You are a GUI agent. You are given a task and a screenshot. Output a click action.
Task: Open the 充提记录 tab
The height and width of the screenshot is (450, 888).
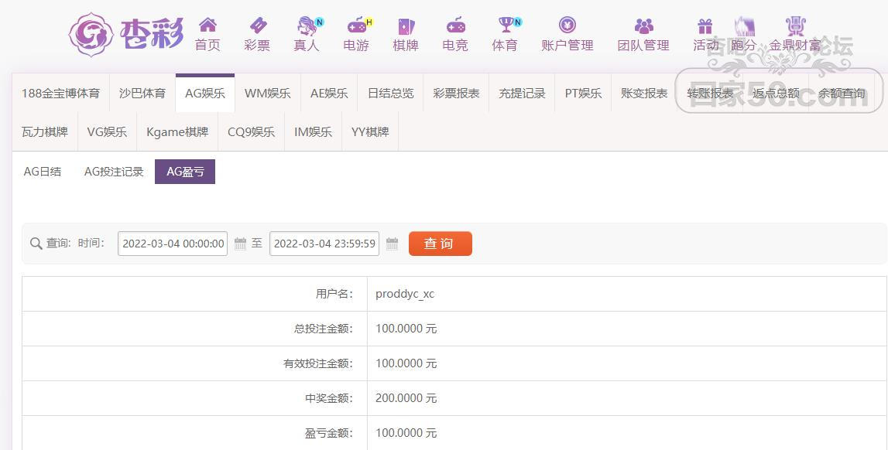click(x=522, y=94)
